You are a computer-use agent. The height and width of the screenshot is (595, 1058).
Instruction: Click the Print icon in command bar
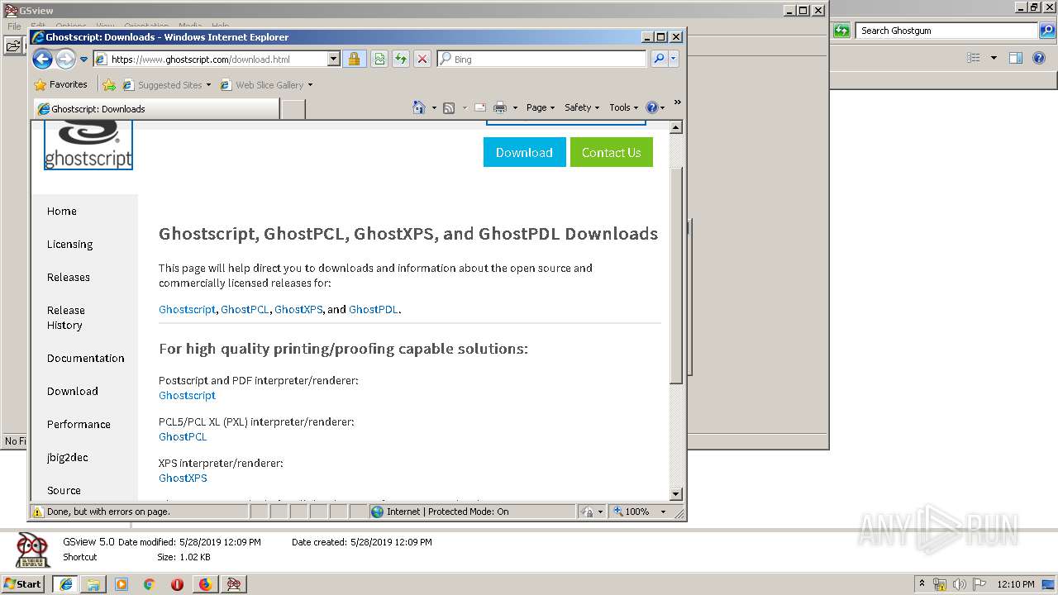[x=500, y=107]
